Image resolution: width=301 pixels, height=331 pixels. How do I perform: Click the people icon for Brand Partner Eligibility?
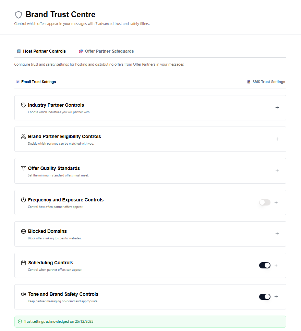coord(23,136)
